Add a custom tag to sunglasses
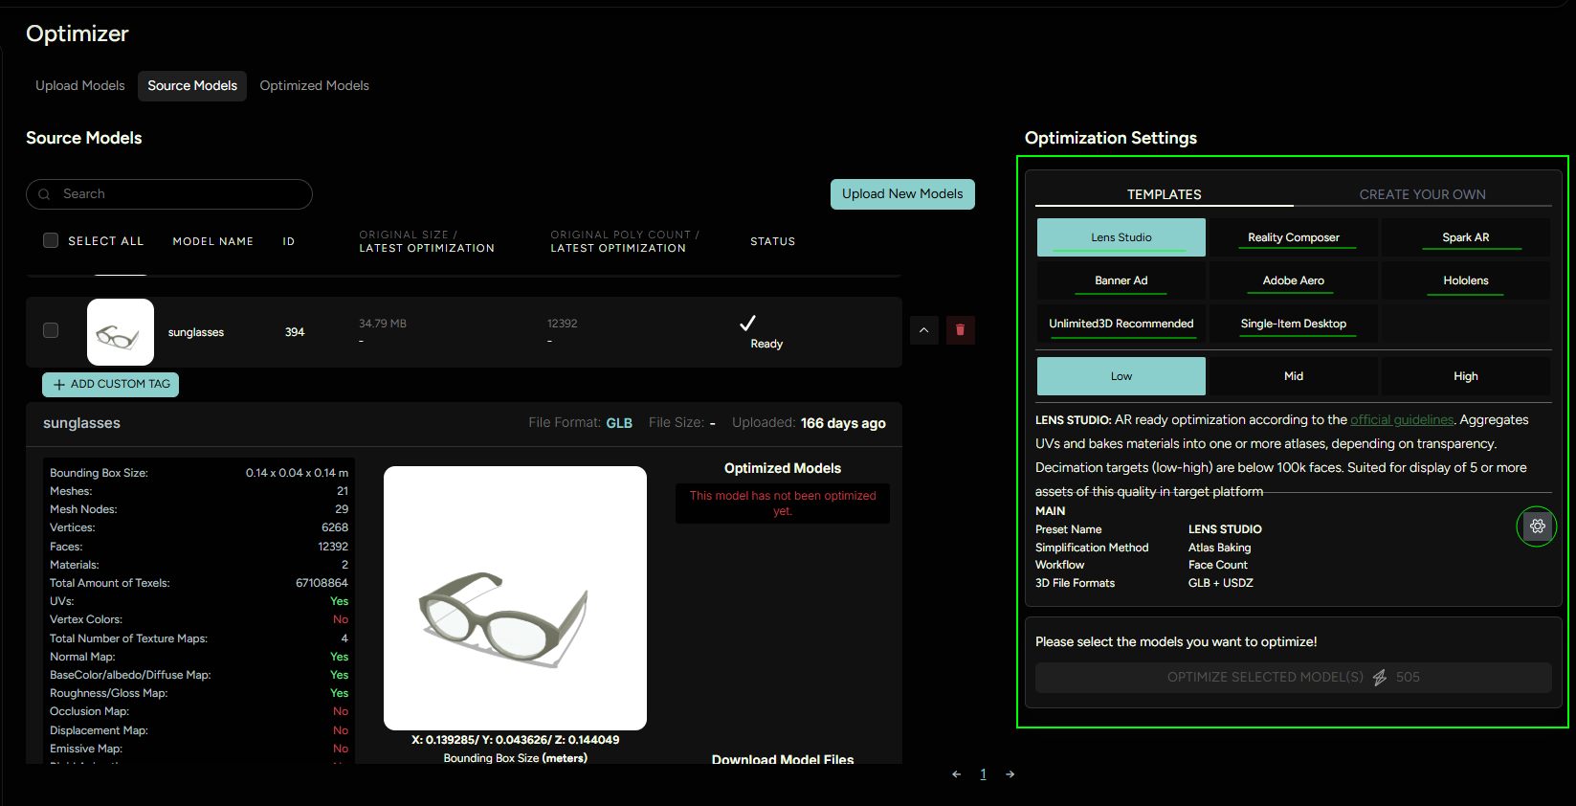Screen dimensions: 1576x806 [111, 385]
